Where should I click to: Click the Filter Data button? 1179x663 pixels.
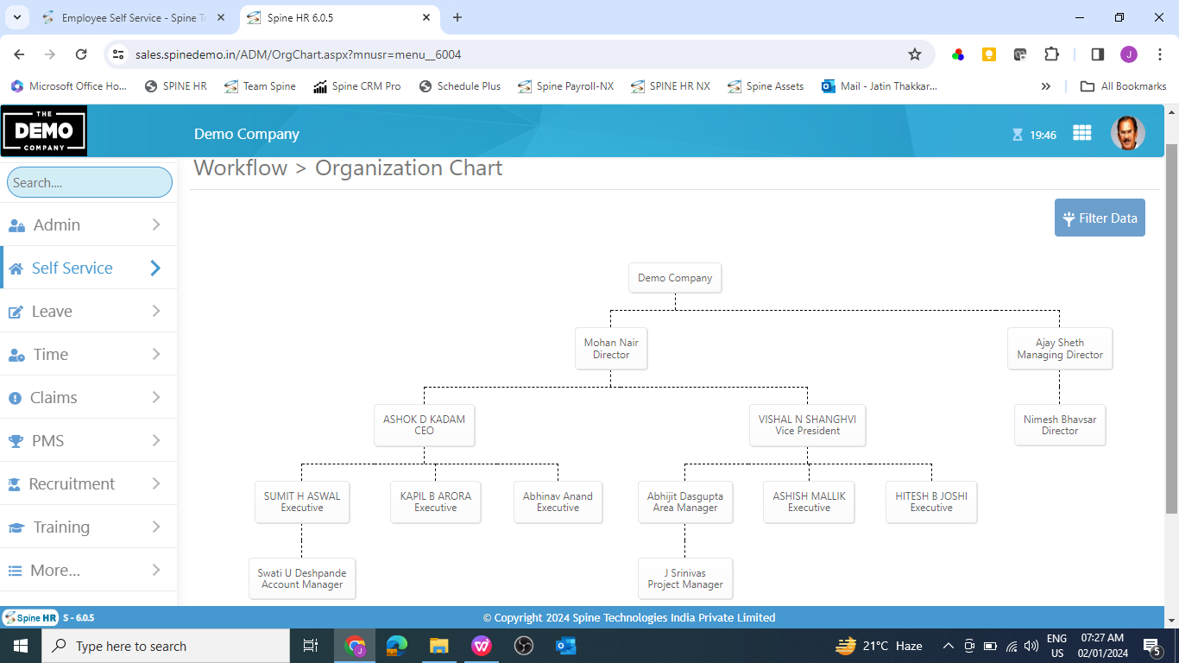pos(1100,218)
